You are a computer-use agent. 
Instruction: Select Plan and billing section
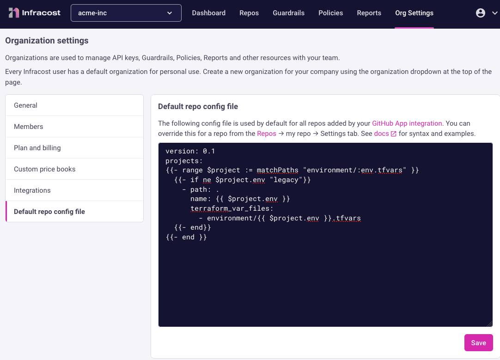[74, 148]
